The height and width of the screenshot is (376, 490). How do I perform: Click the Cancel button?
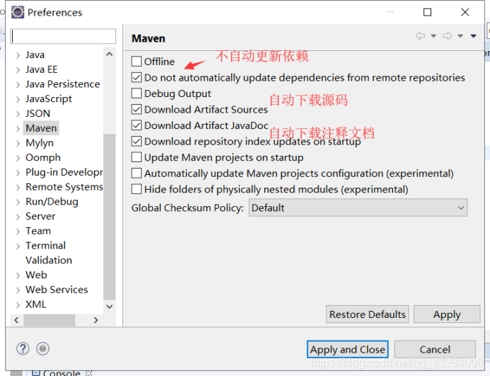pyautogui.click(x=435, y=349)
